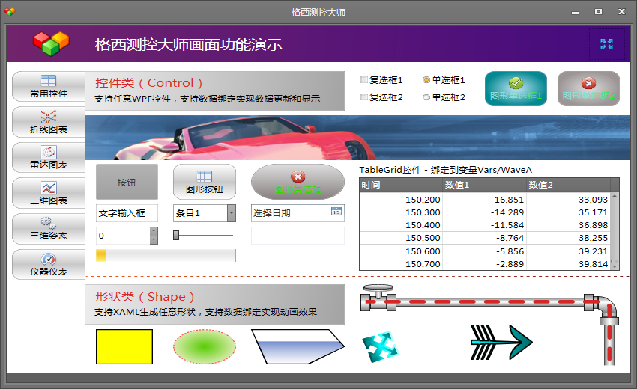Screen dimensions: 637x389
Task: Click the calendar icon in 选择日期 field
Action: 336,212
